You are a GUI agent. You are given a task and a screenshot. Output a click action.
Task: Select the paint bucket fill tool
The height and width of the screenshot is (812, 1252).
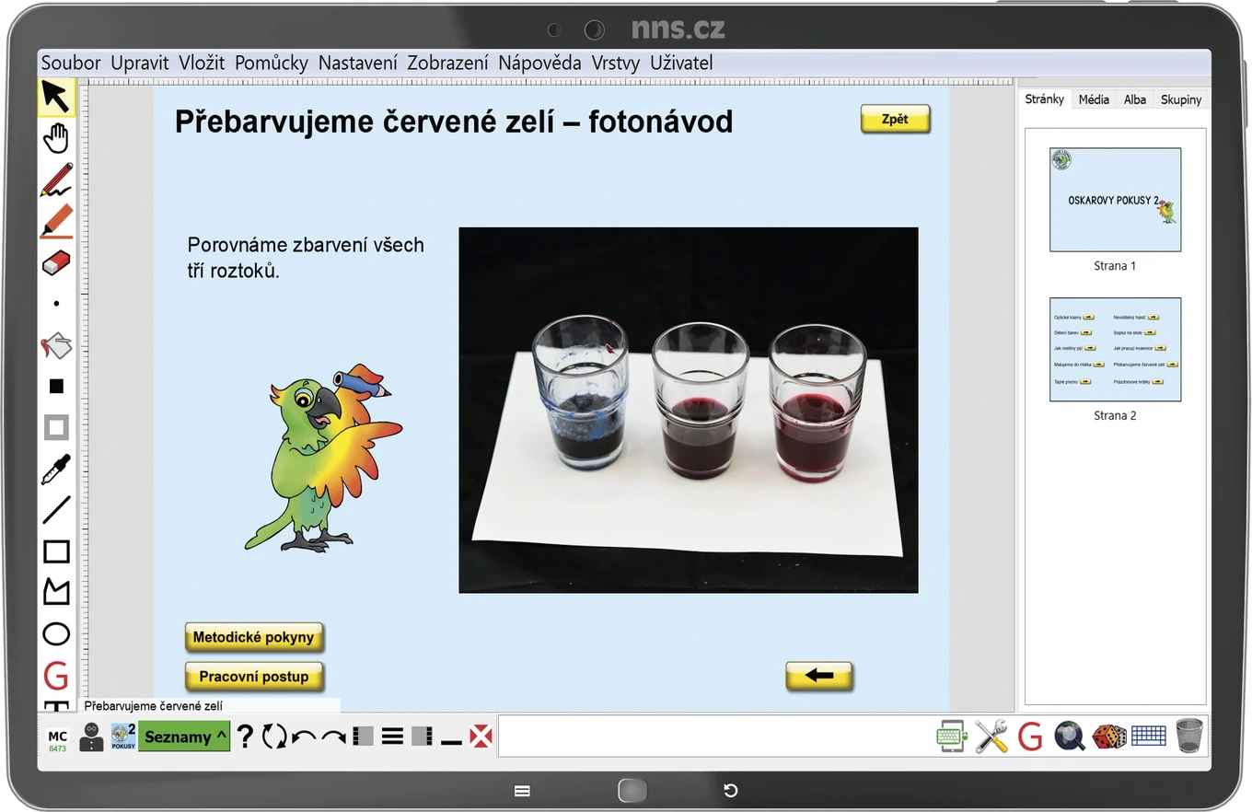(x=56, y=345)
